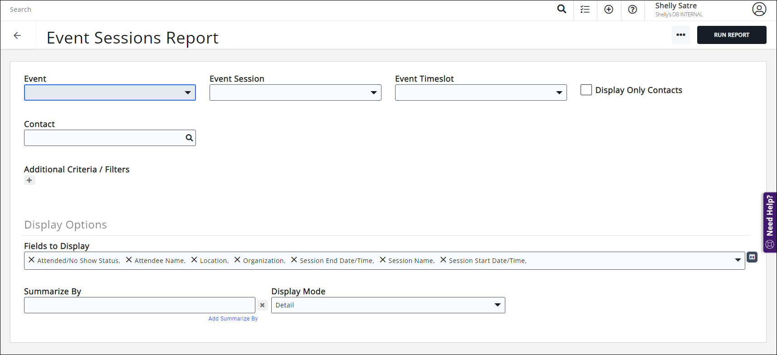Expand the Event Timeslot dropdown

point(559,92)
